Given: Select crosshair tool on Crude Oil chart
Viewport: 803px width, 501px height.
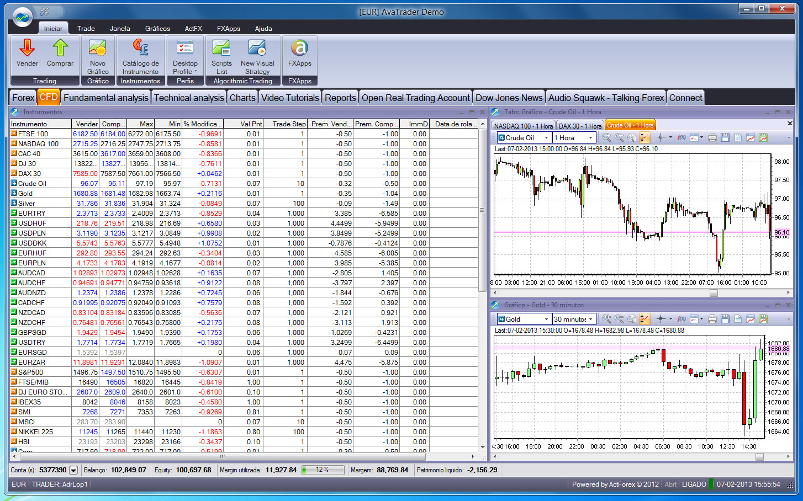Looking at the screenshot, I should 661,137.
